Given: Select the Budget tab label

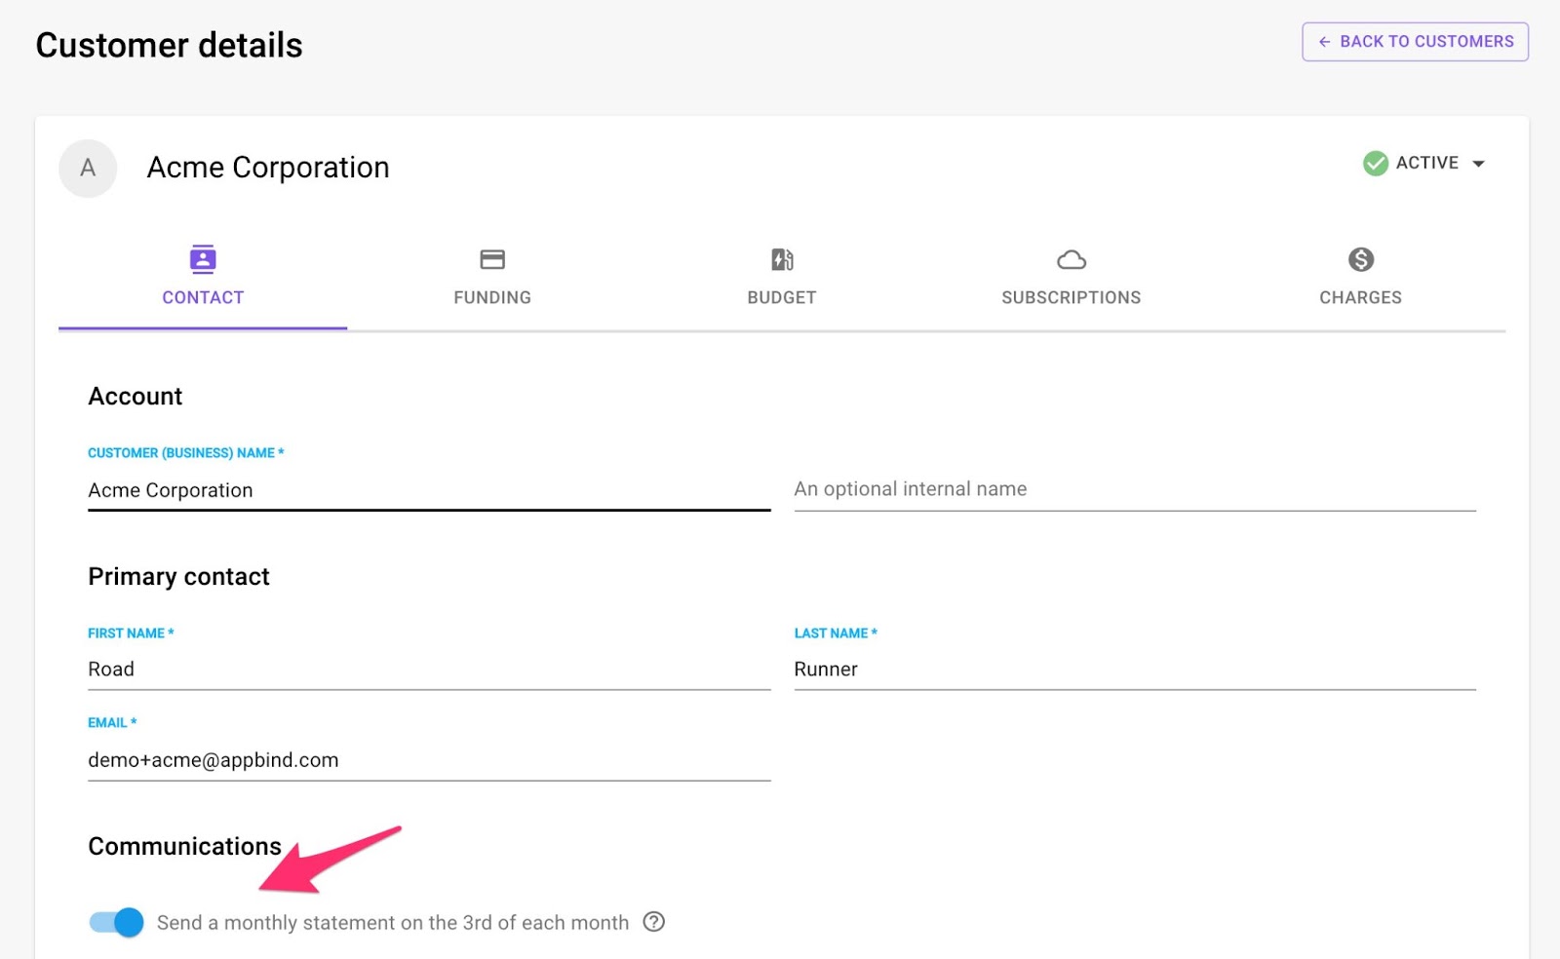Looking at the screenshot, I should point(782,297).
